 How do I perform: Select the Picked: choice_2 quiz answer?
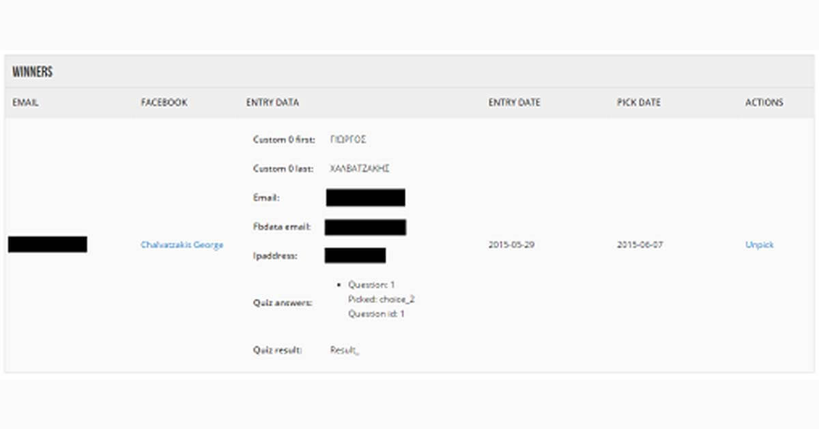click(382, 300)
